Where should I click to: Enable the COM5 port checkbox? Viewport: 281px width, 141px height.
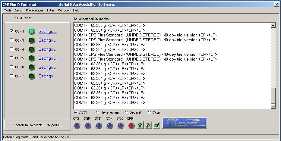click(12, 58)
